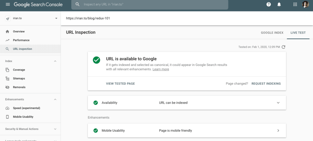The image size is (313, 141).
Task: Click the green check beside Mobile Usability row
Action: (x=96, y=131)
